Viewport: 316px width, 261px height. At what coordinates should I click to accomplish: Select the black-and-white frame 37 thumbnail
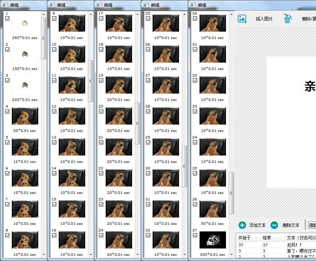point(212,240)
